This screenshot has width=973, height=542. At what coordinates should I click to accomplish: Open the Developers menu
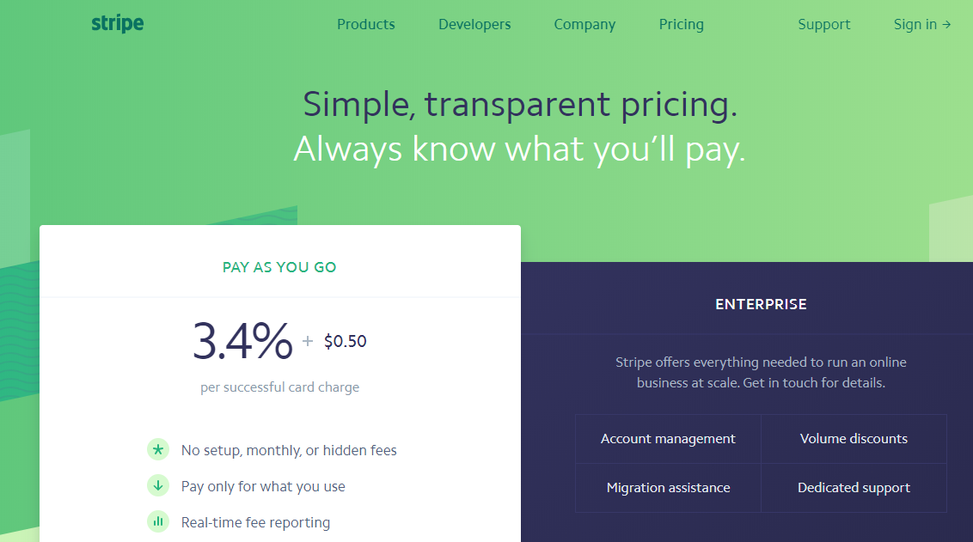click(x=474, y=25)
